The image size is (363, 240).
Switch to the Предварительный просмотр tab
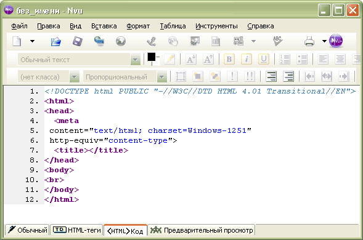pyautogui.click(x=202, y=230)
